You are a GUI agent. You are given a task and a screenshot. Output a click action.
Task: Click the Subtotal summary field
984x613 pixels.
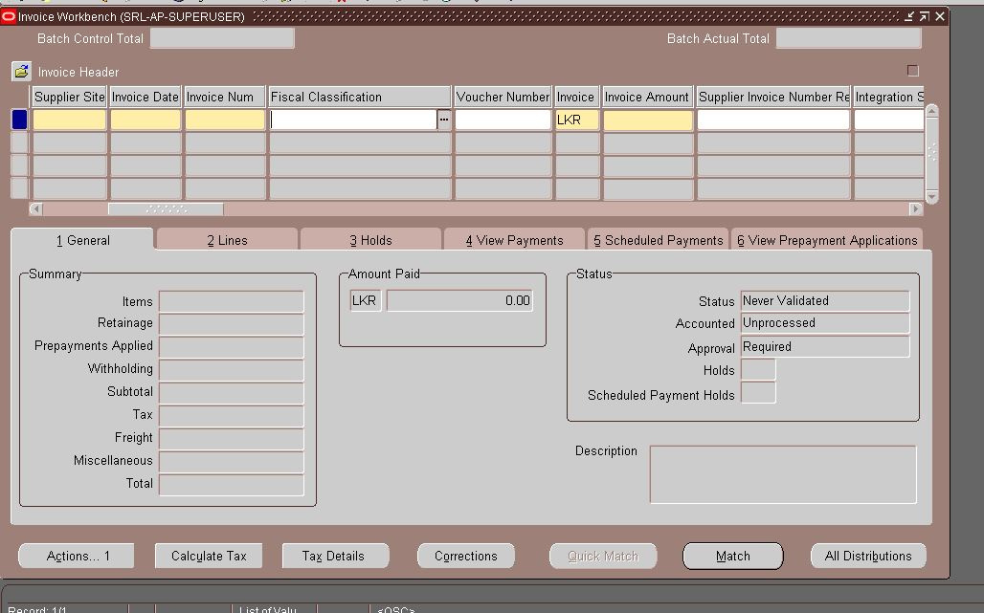click(232, 393)
